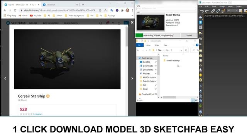Open Downloads in Explorer sidebar

[146, 66]
